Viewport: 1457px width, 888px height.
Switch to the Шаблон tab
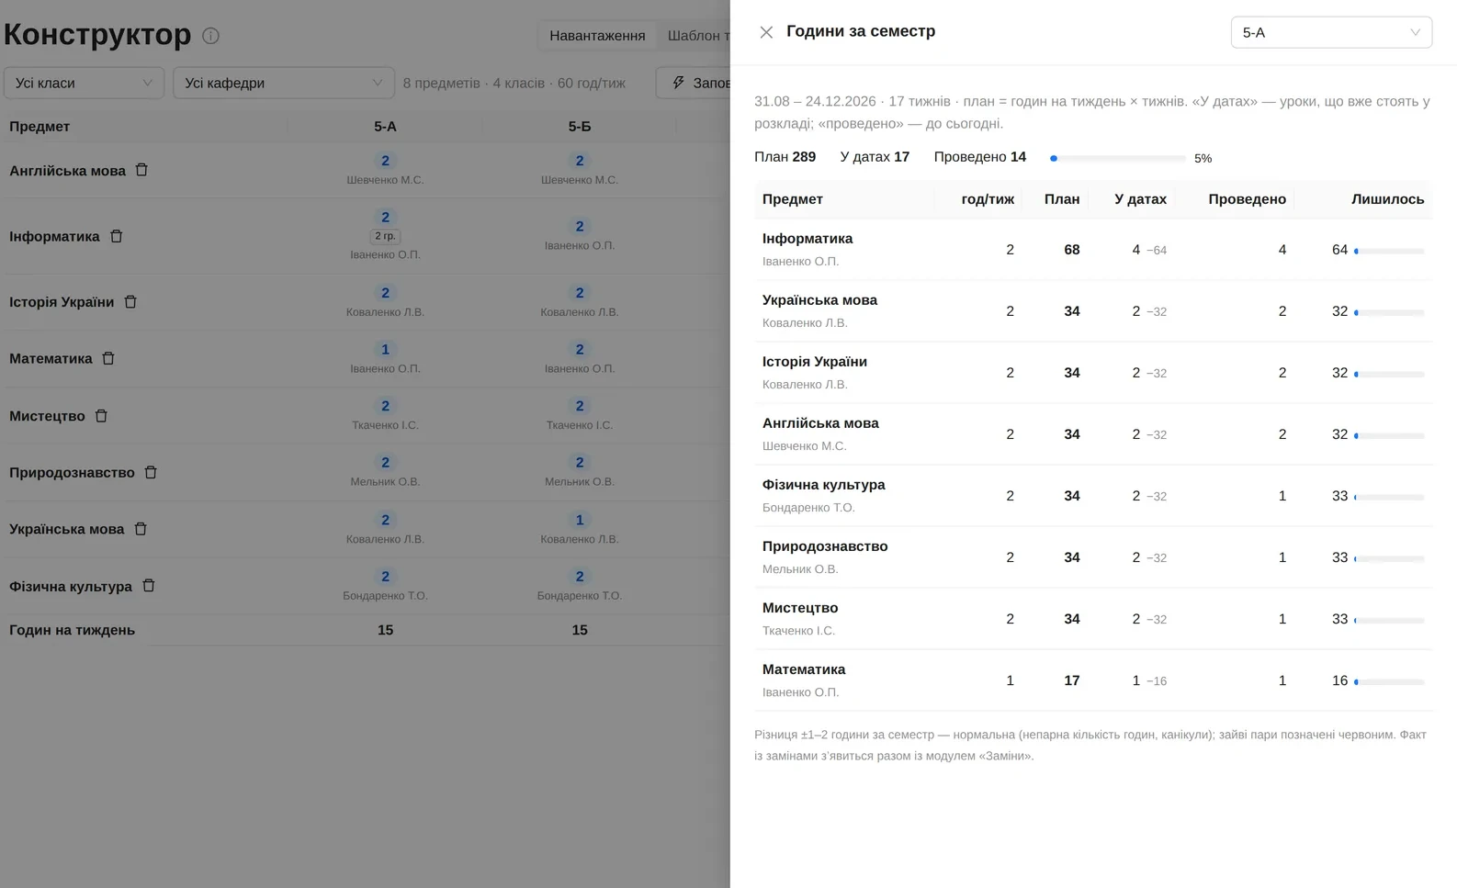(698, 36)
